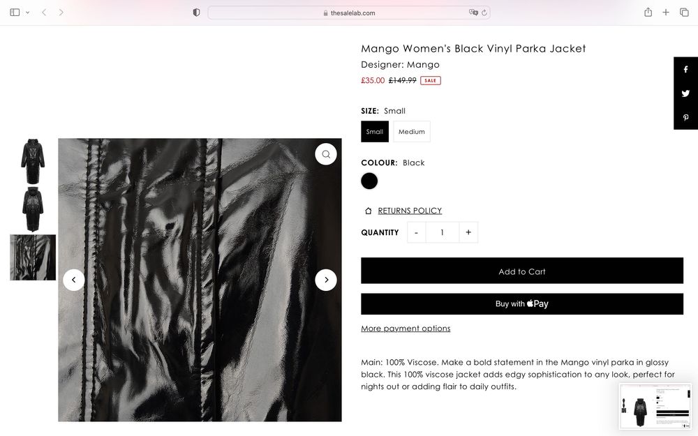Click the Safari share icon

tap(648, 13)
